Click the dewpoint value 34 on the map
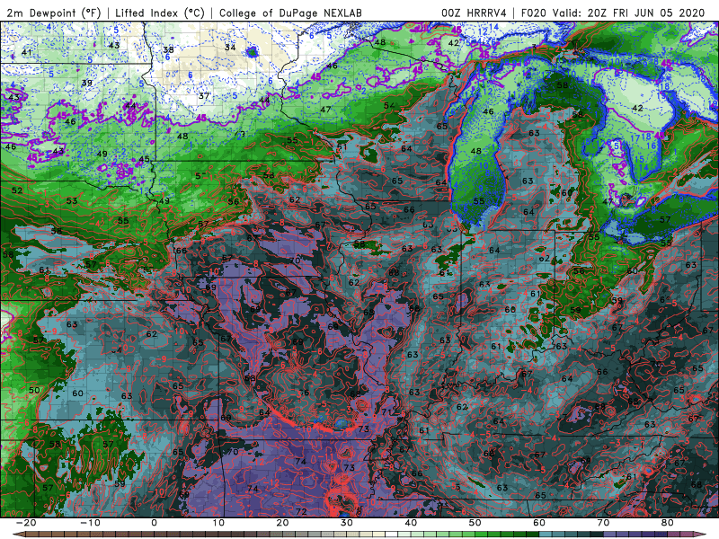The height and width of the screenshot is (539, 719). pos(230,48)
